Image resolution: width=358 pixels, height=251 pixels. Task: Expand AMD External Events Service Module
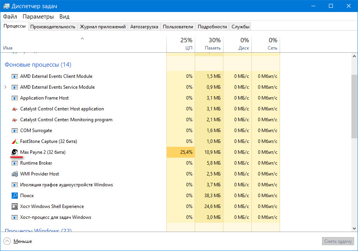[5, 87]
